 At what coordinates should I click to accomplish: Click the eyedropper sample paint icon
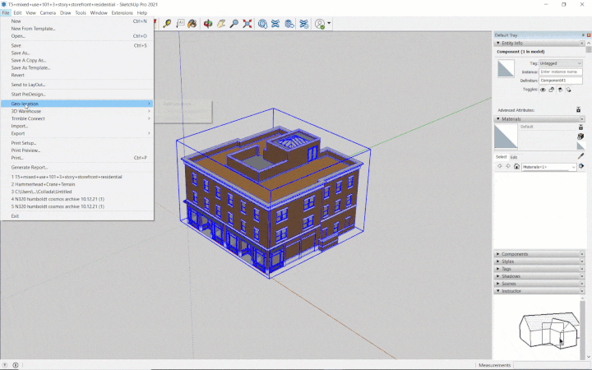point(580,155)
